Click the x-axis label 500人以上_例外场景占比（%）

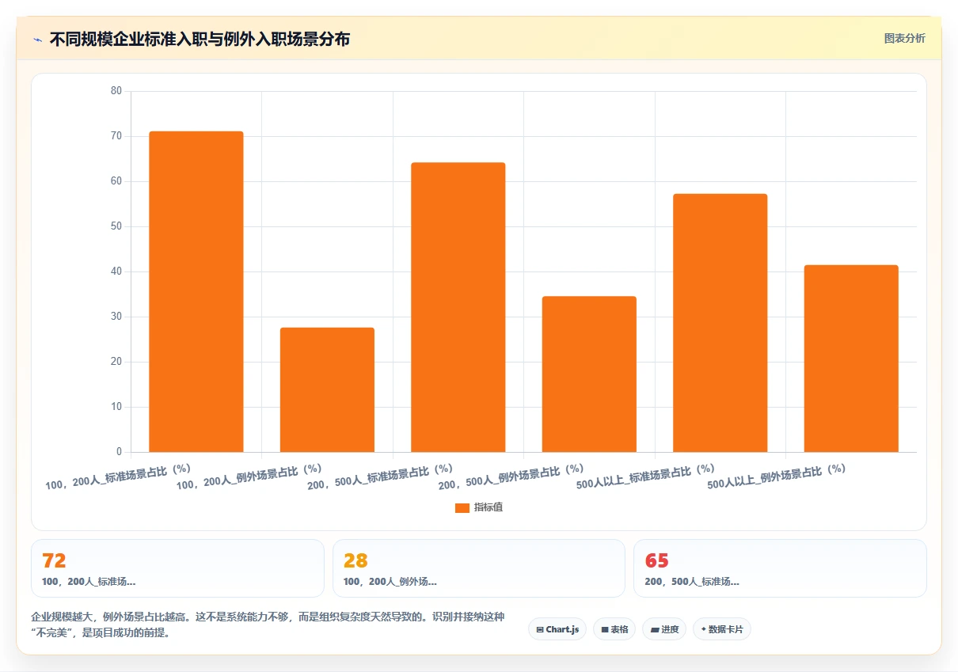(777, 476)
